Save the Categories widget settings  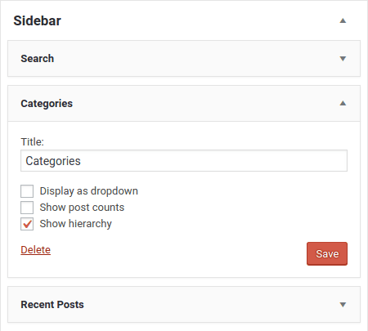coord(327,253)
